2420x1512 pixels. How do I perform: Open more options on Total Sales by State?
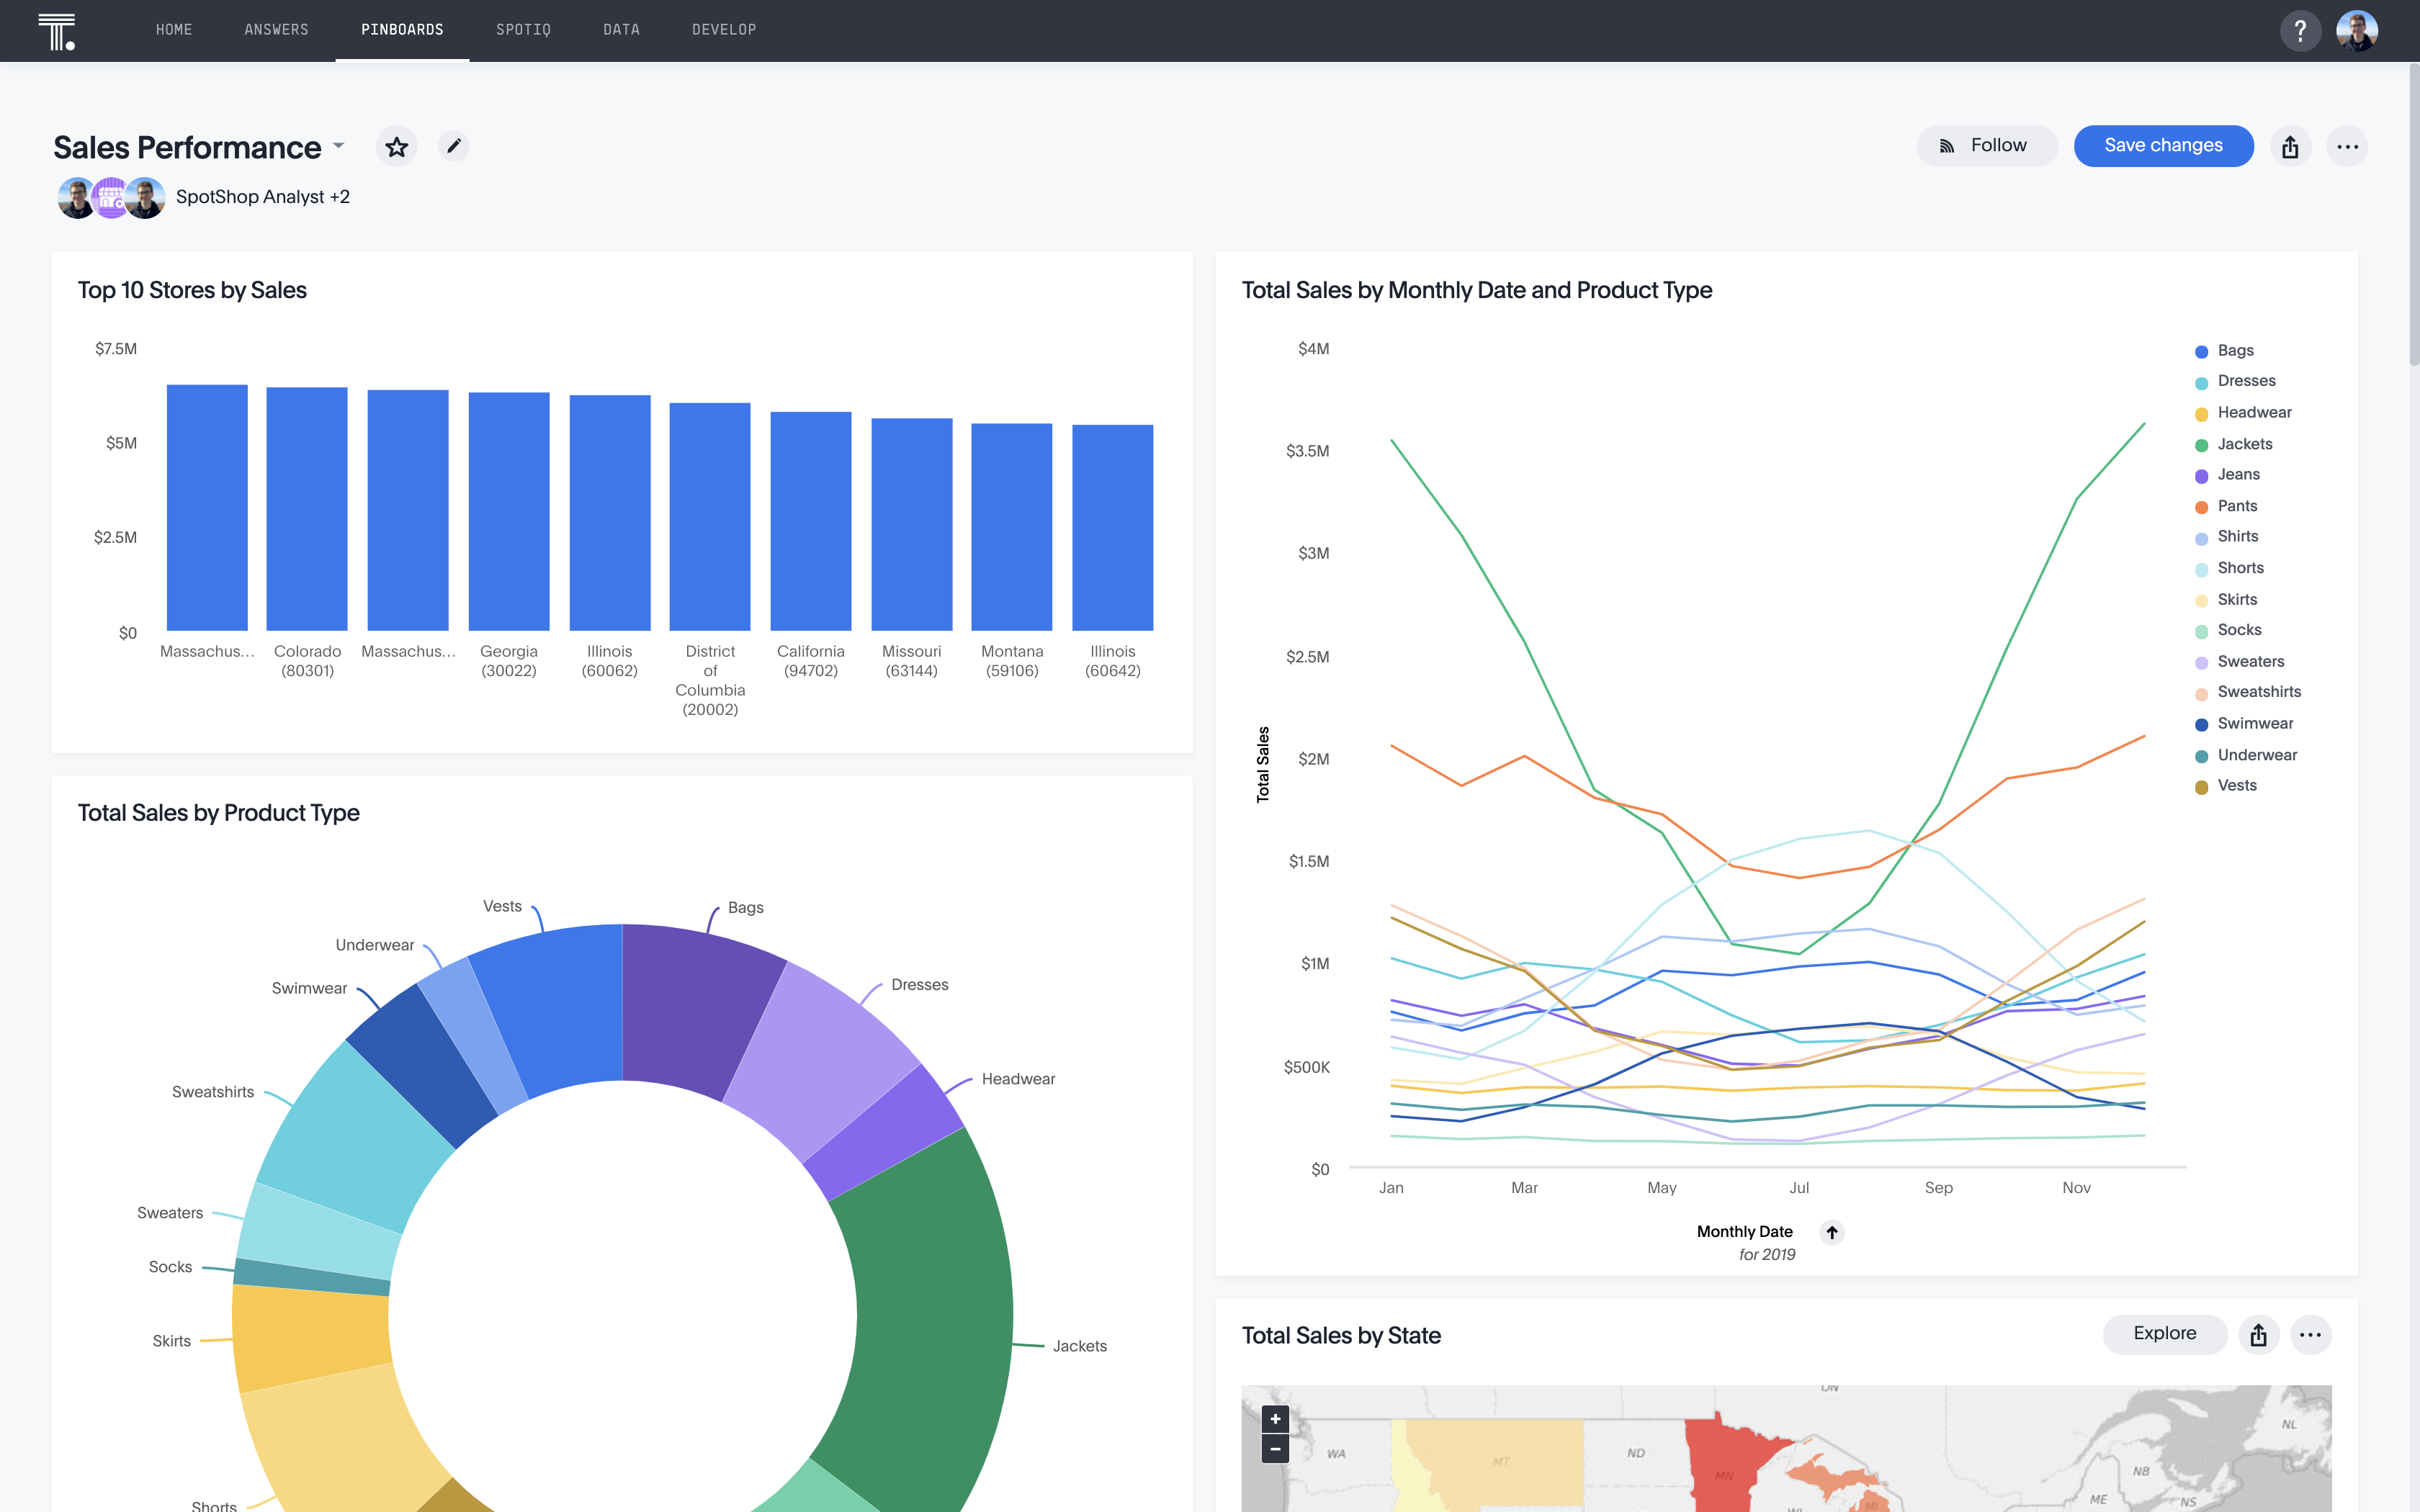(x=2311, y=1334)
